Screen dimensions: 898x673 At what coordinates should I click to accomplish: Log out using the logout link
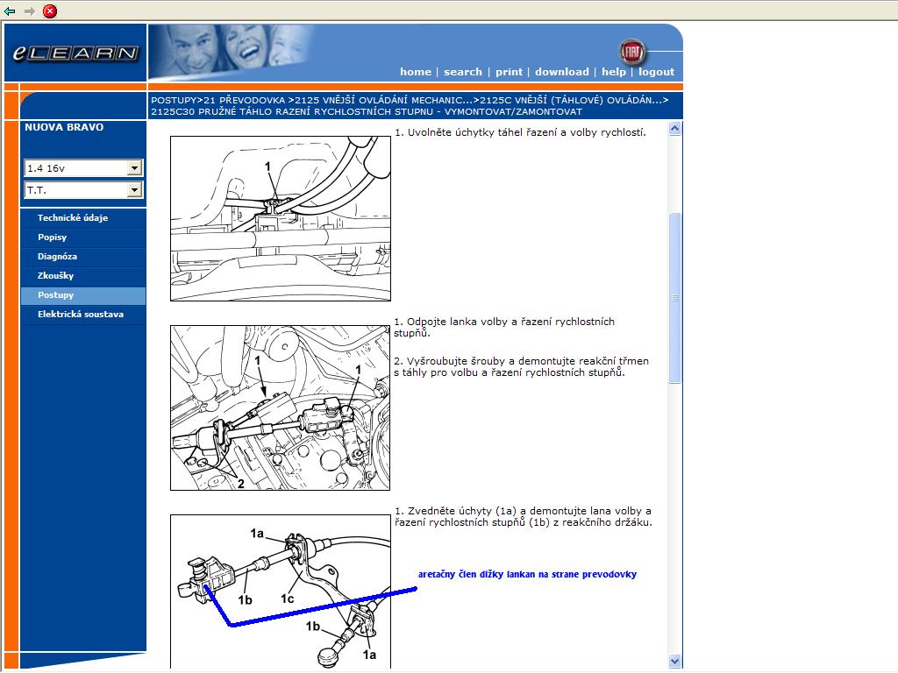point(656,72)
